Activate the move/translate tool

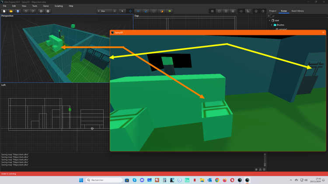130,11
